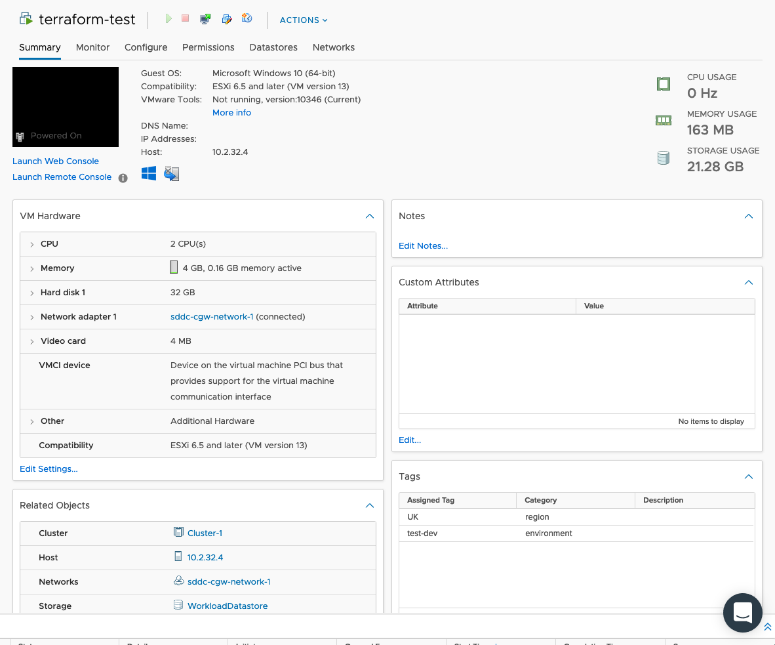The height and width of the screenshot is (645, 775).
Task: Collapse the Tags panel
Action: 748,476
